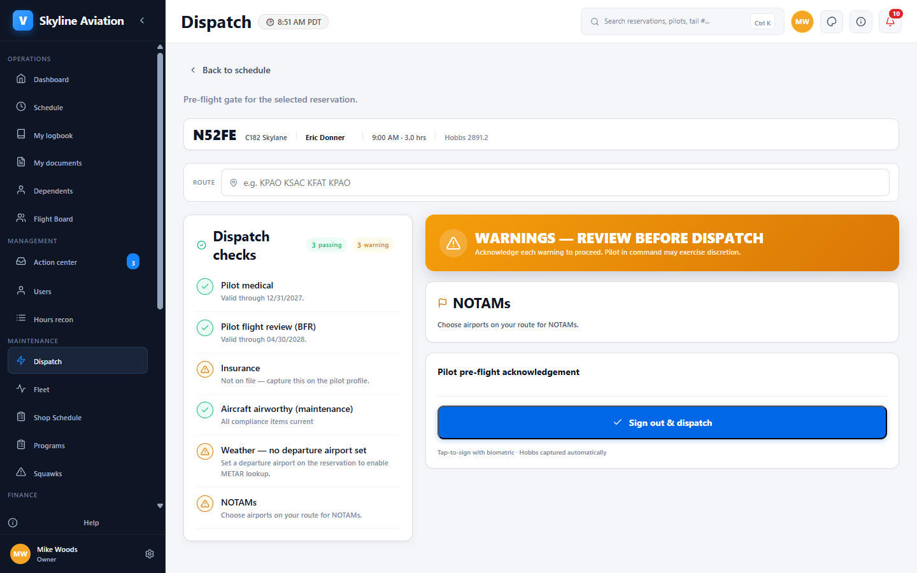Viewport: 917px width, 573px height.
Task: Click Aircraft airworthy (maintenance) row
Action: click(x=298, y=414)
